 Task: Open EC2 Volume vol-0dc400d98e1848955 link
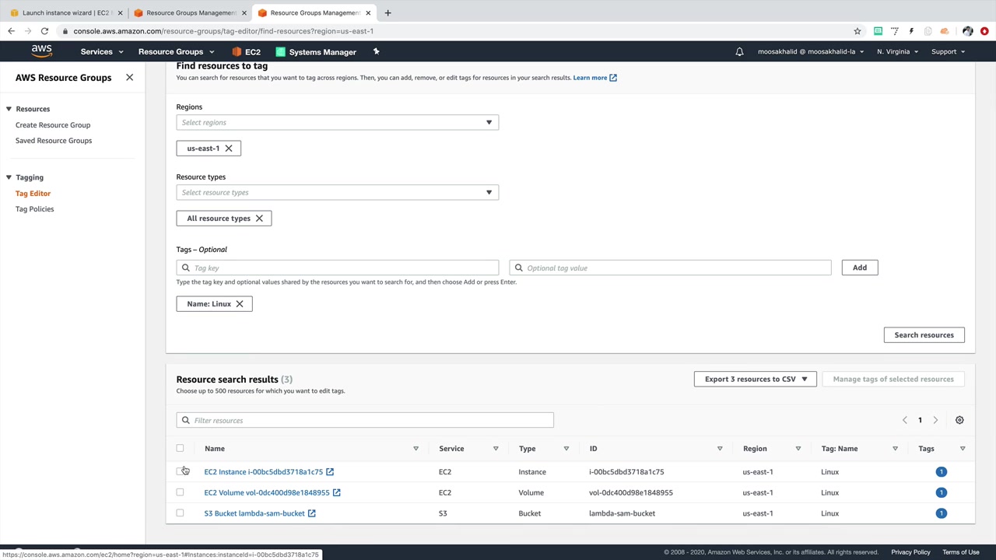click(x=272, y=492)
